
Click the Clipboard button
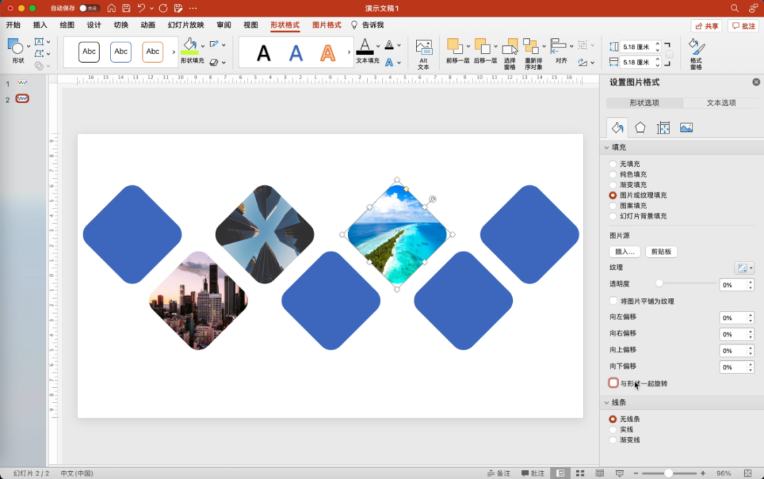[662, 252]
